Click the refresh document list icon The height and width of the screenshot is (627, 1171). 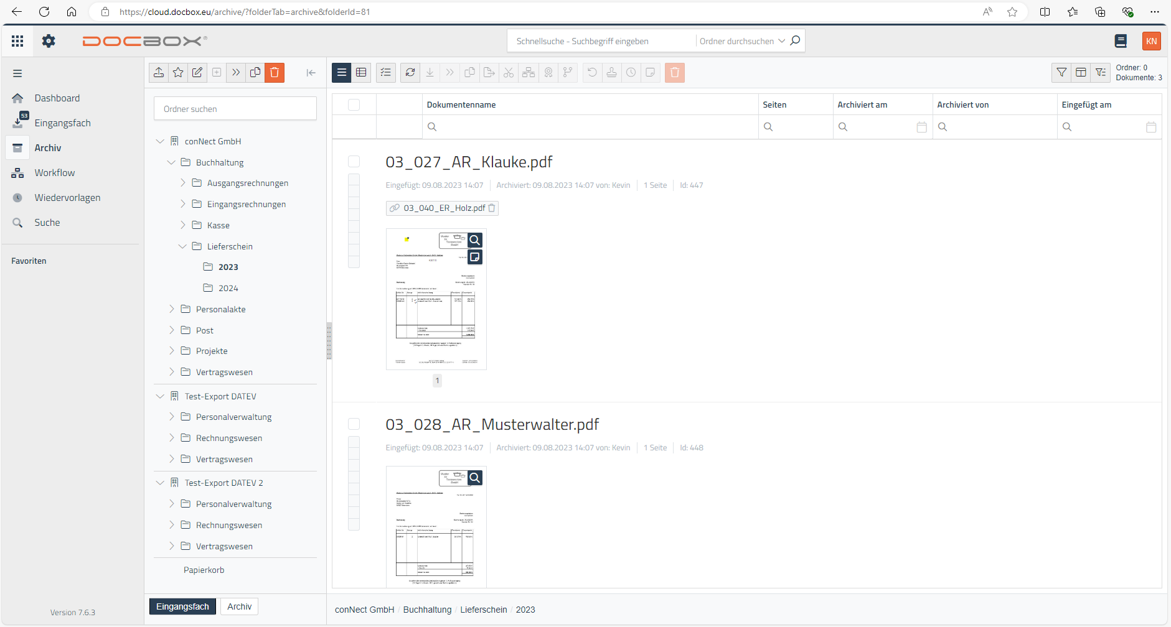click(410, 73)
